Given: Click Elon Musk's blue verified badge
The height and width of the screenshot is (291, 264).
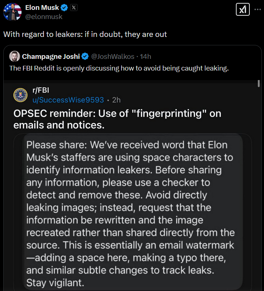Looking at the screenshot, I should [x=64, y=8].
